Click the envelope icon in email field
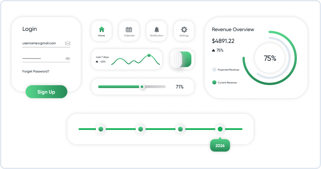The height and width of the screenshot is (169, 321). coord(68,43)
